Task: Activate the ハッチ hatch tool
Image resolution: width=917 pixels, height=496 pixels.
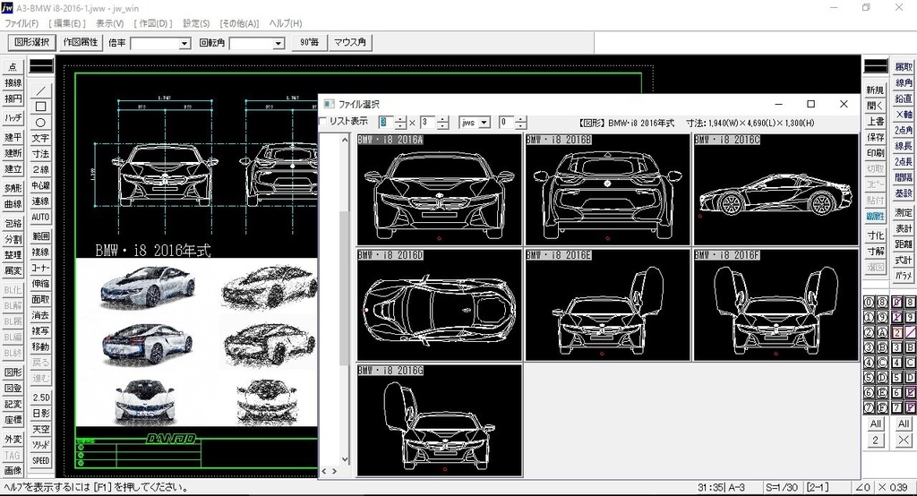Action: click(x=13, y=117)
